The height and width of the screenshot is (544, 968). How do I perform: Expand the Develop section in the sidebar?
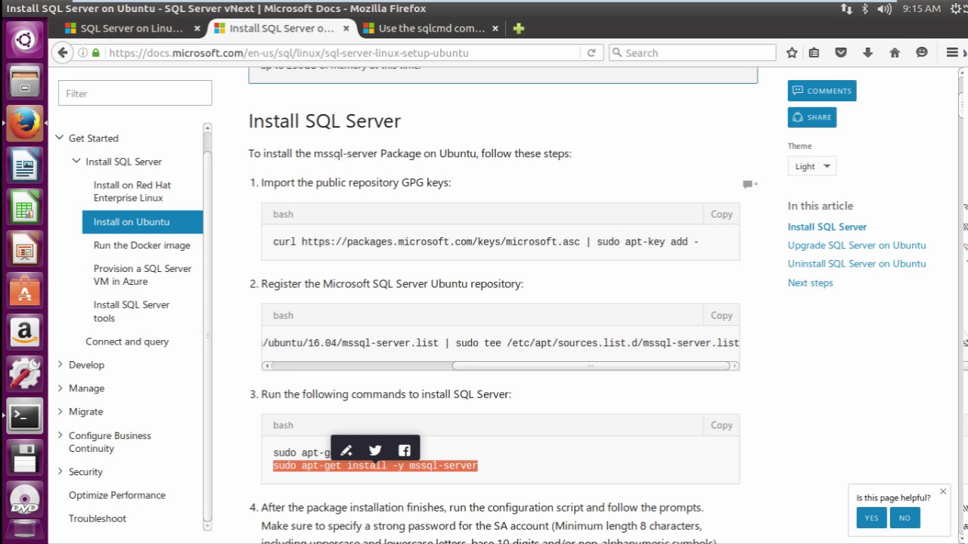(x=60, y=365)
